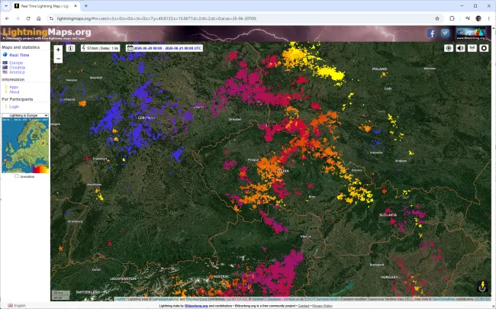Viewport: 496px width, 309px height.
Task: Reload the lightning map page
Action: point(28,18)
